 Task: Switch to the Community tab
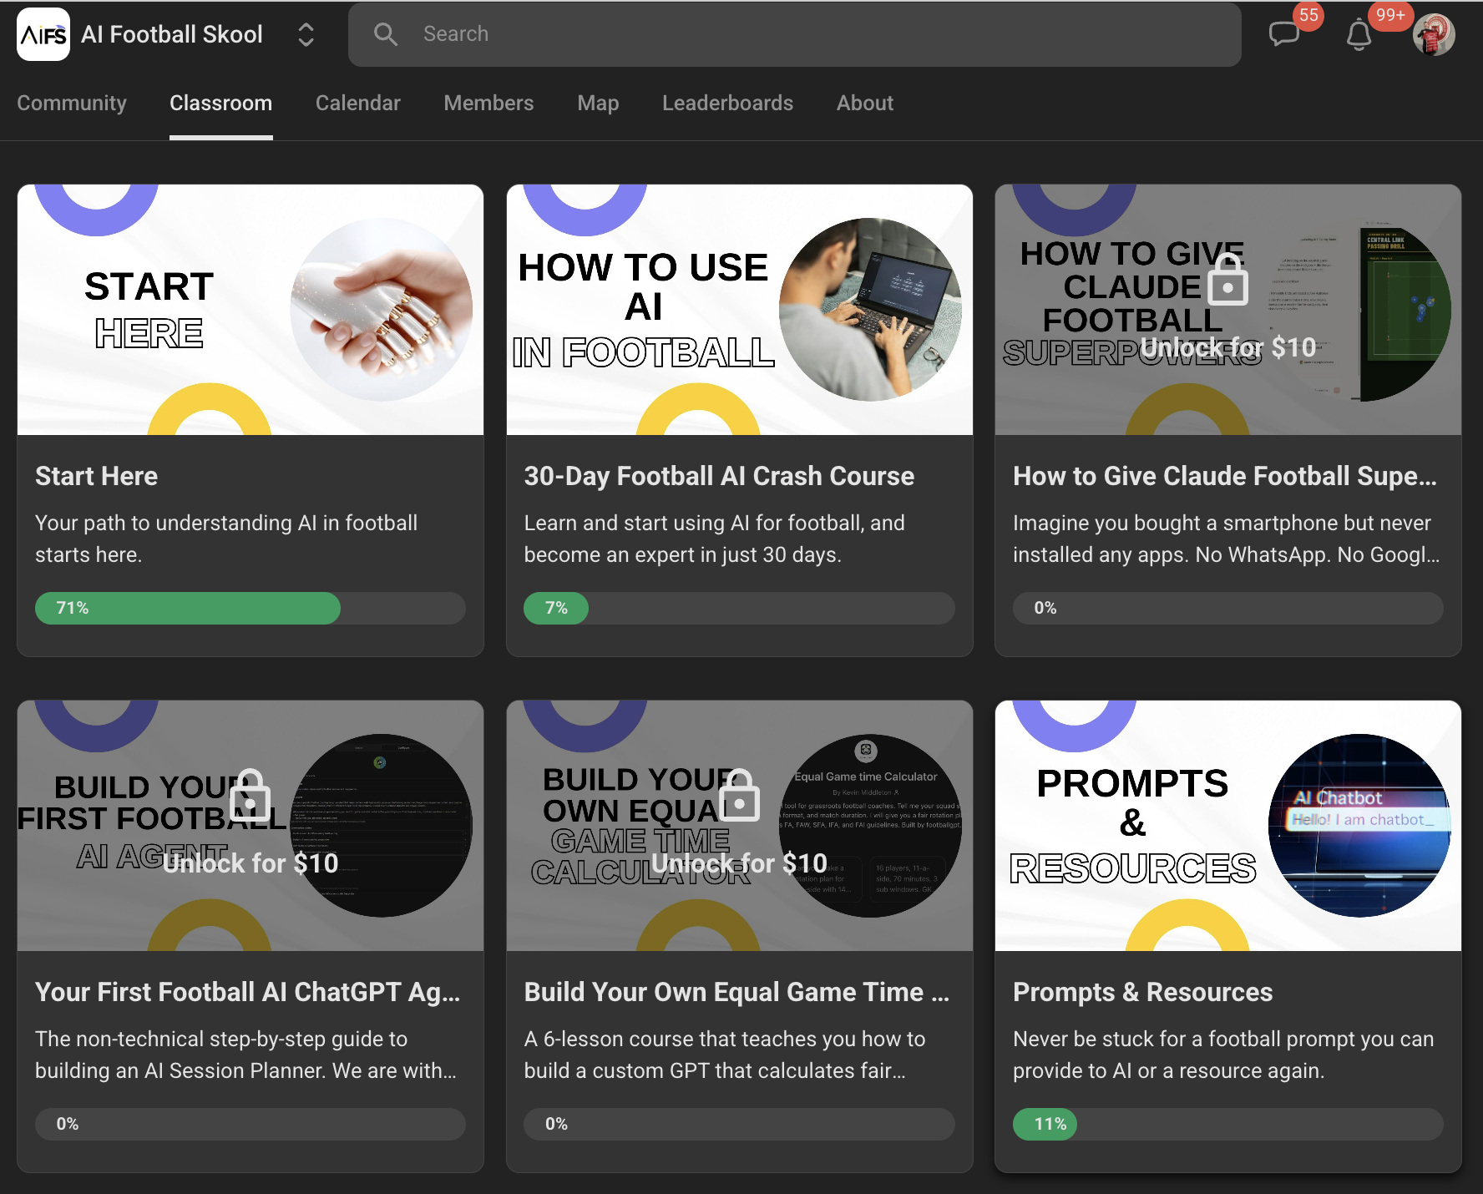pyautogui.click(x=72, y=103)
